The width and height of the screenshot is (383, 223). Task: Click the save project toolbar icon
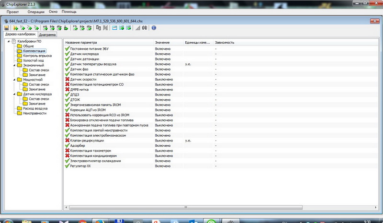pyautogui.click(x=6, y=28)
